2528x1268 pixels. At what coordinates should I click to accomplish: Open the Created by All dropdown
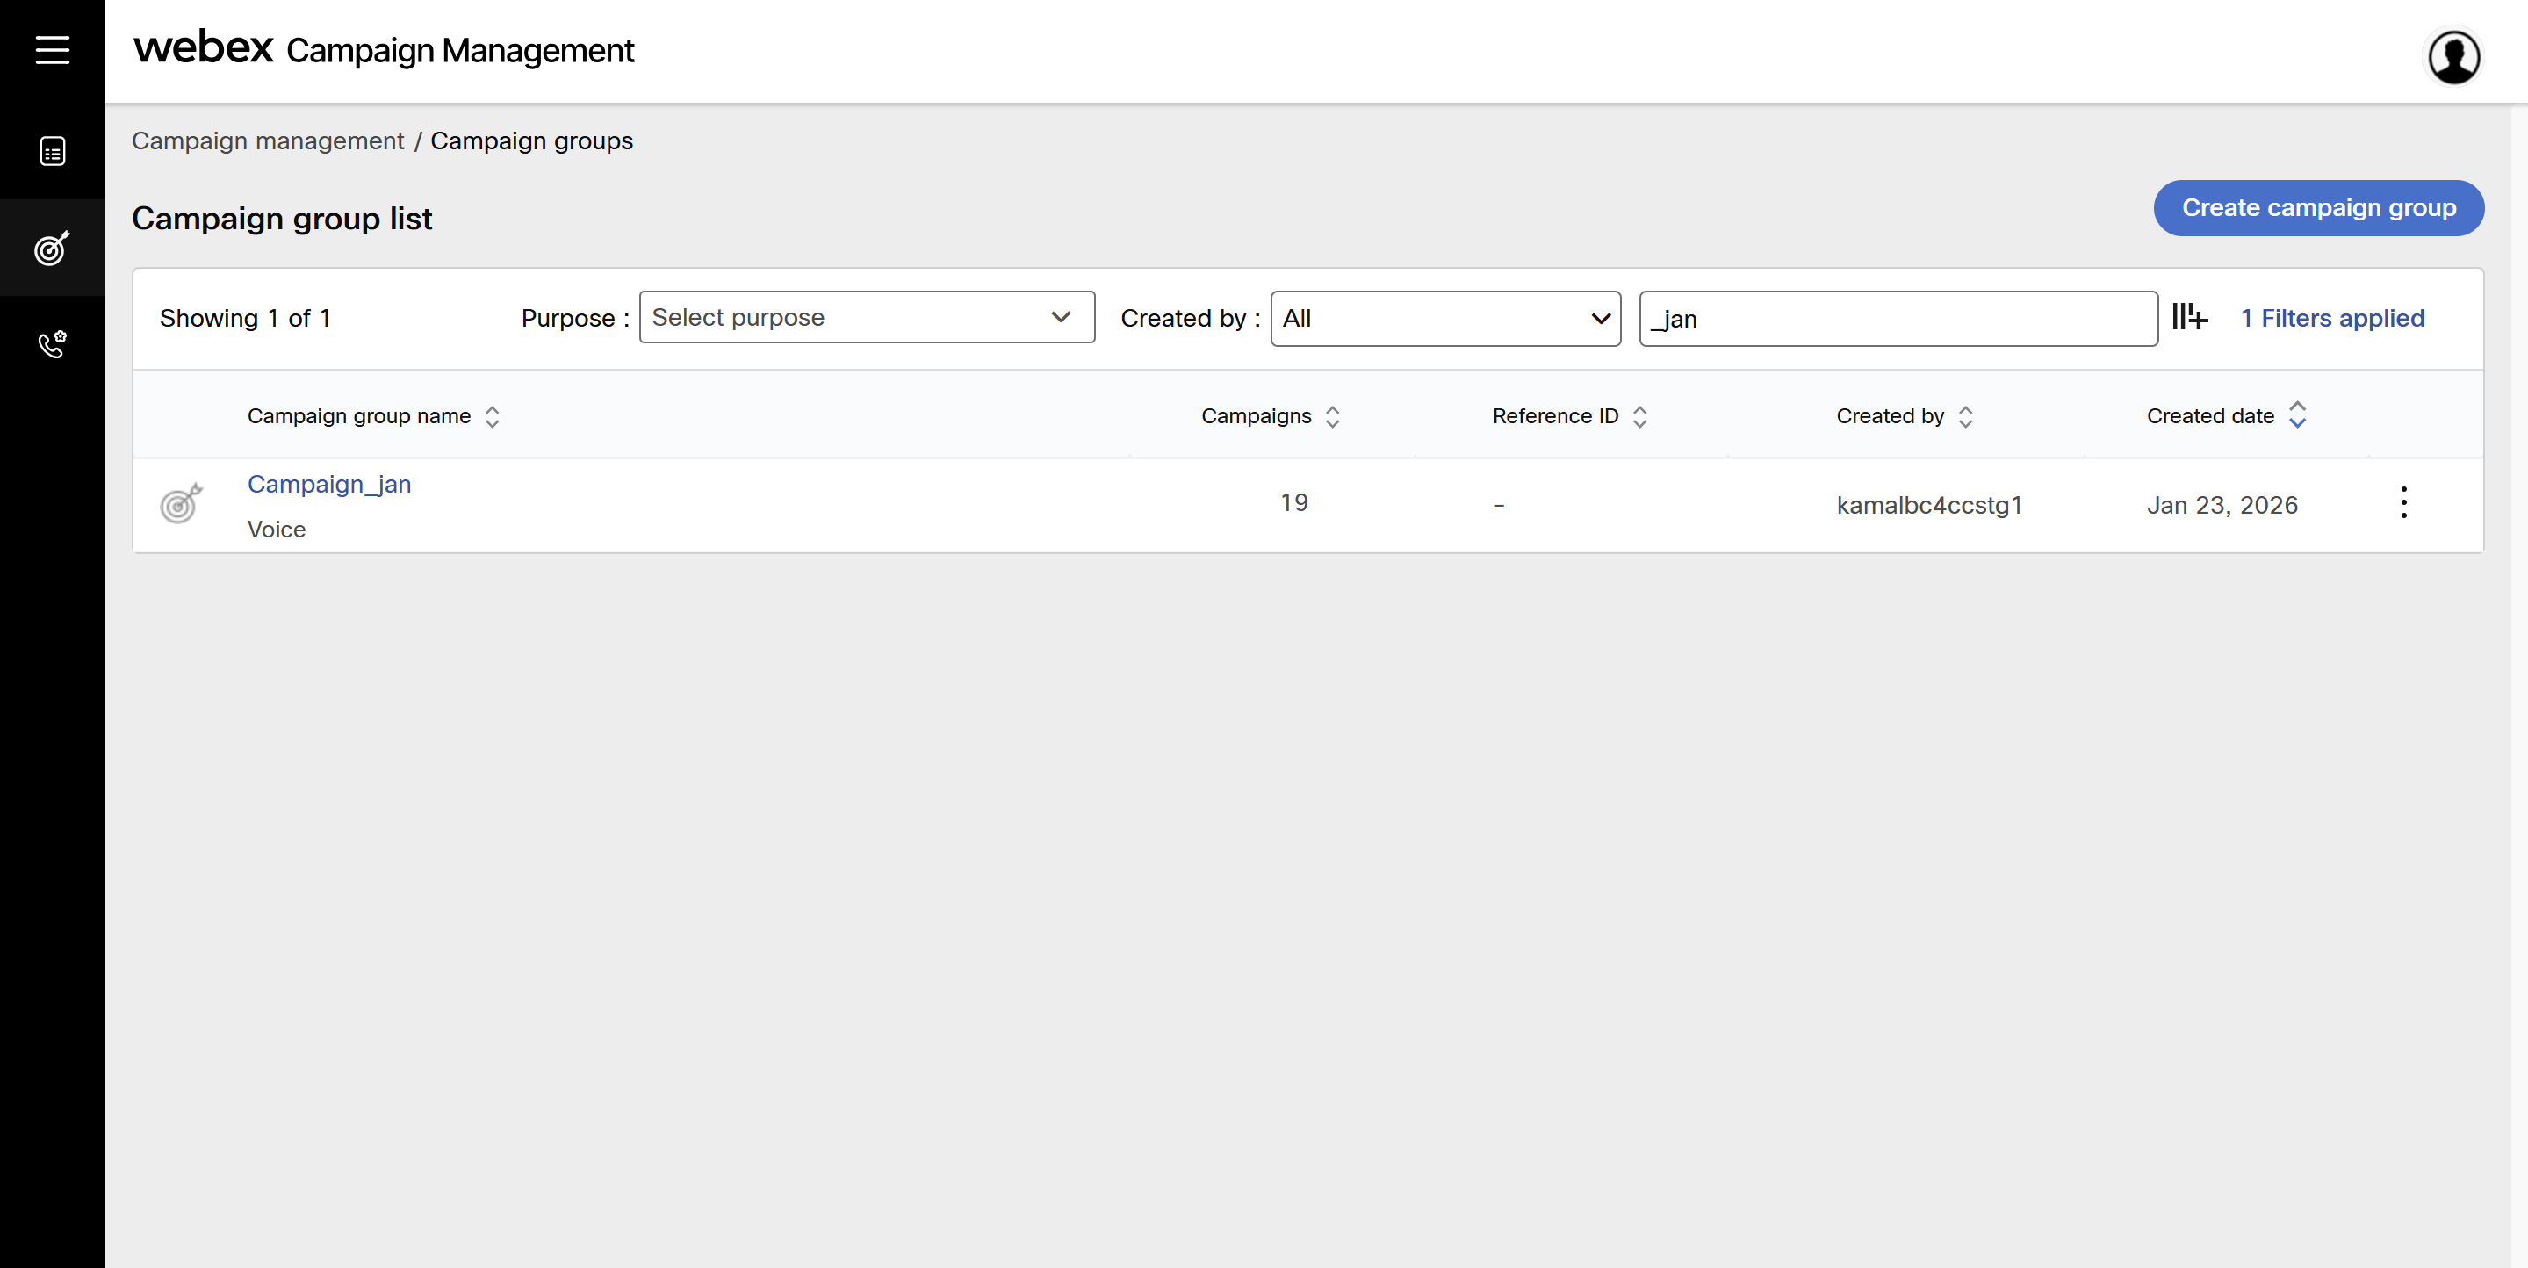pos(1444,318)
